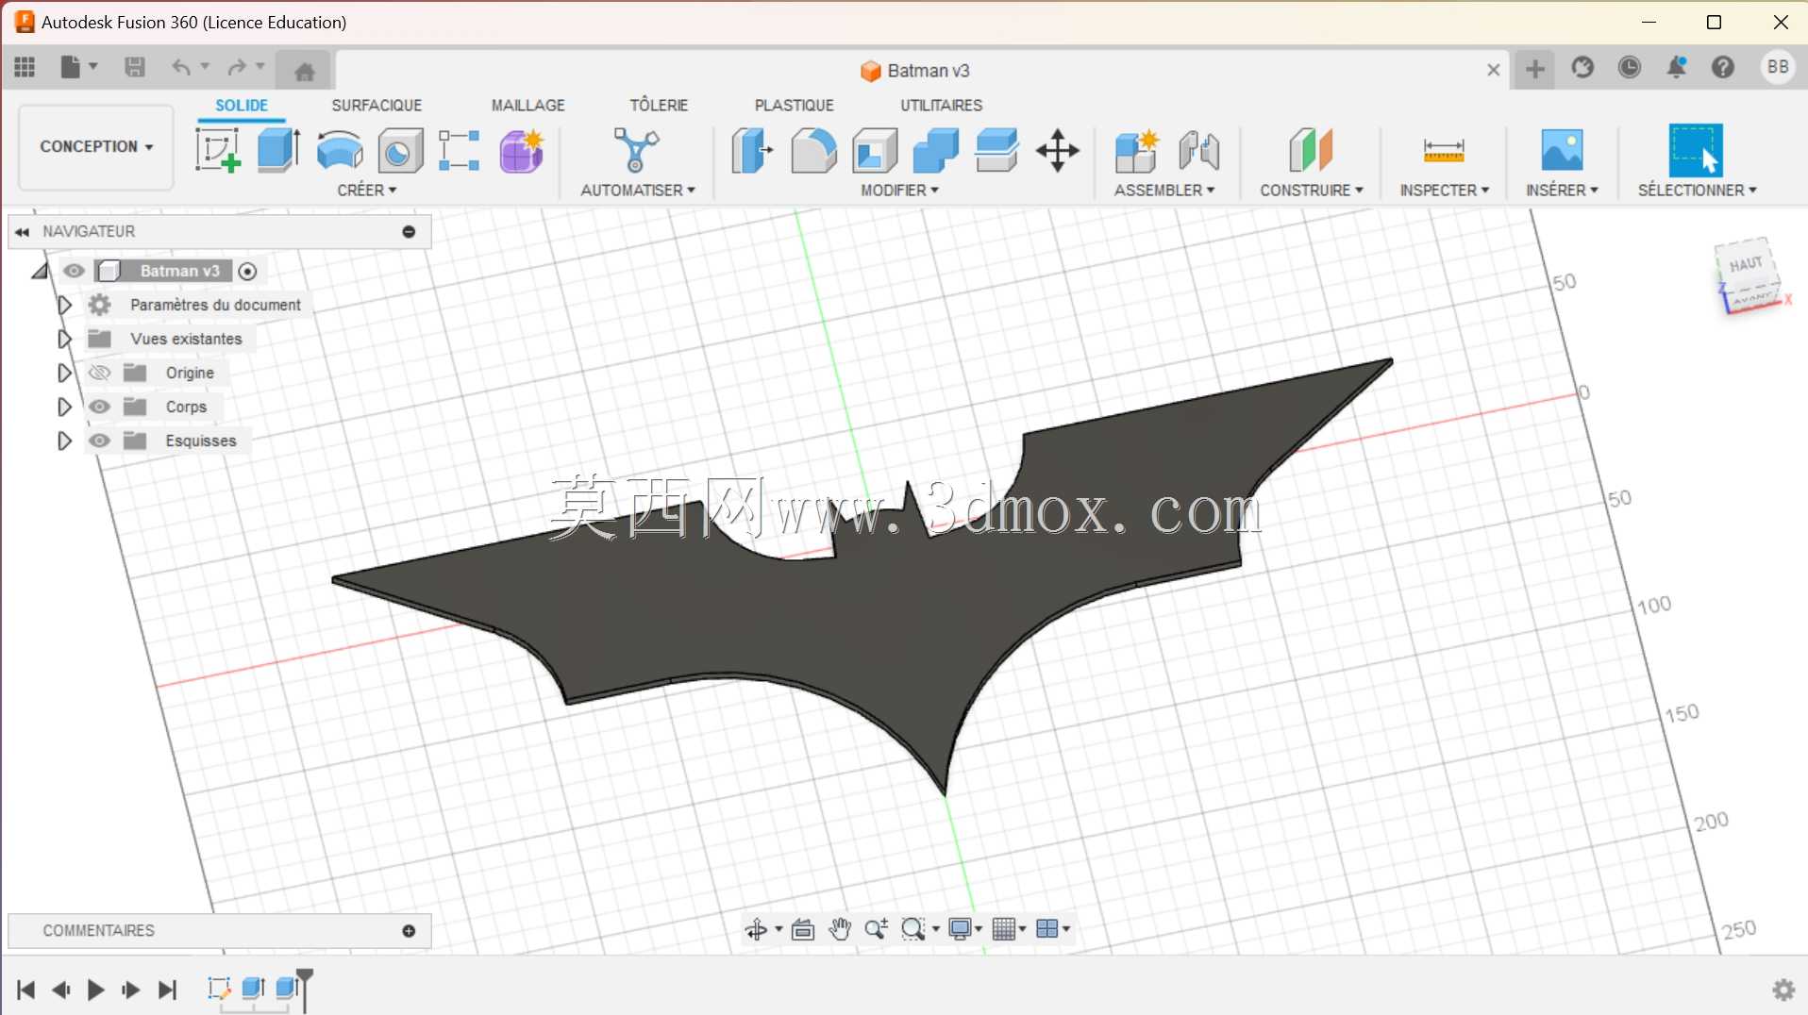Image resolution: width=1808 pixels, height=1015 pixels.
Task: Select the Move/Copy arrows icon
Action: pyautogui.click(x=1058, y=151)
